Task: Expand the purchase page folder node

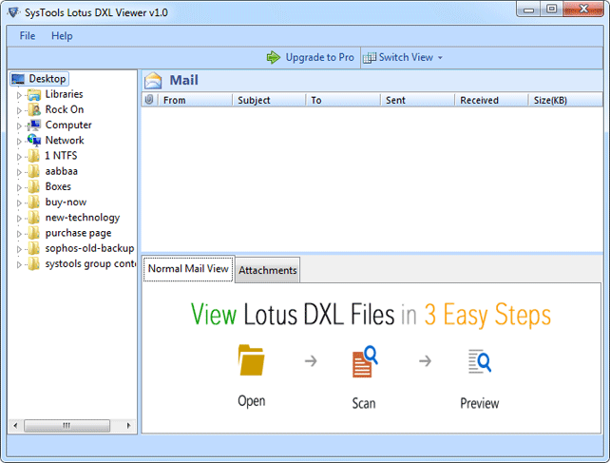Action: click(19, 234)
